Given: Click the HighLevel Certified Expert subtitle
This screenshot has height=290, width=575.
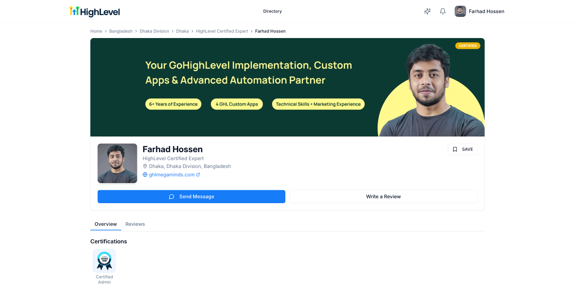Looking at the screenshot, I should (x=173, y=158).
